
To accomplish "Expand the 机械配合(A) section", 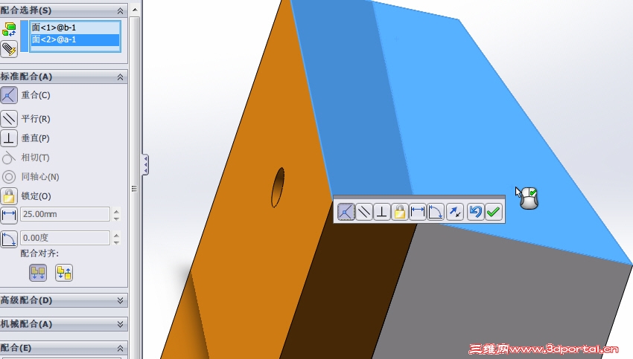I will [121, 324].
